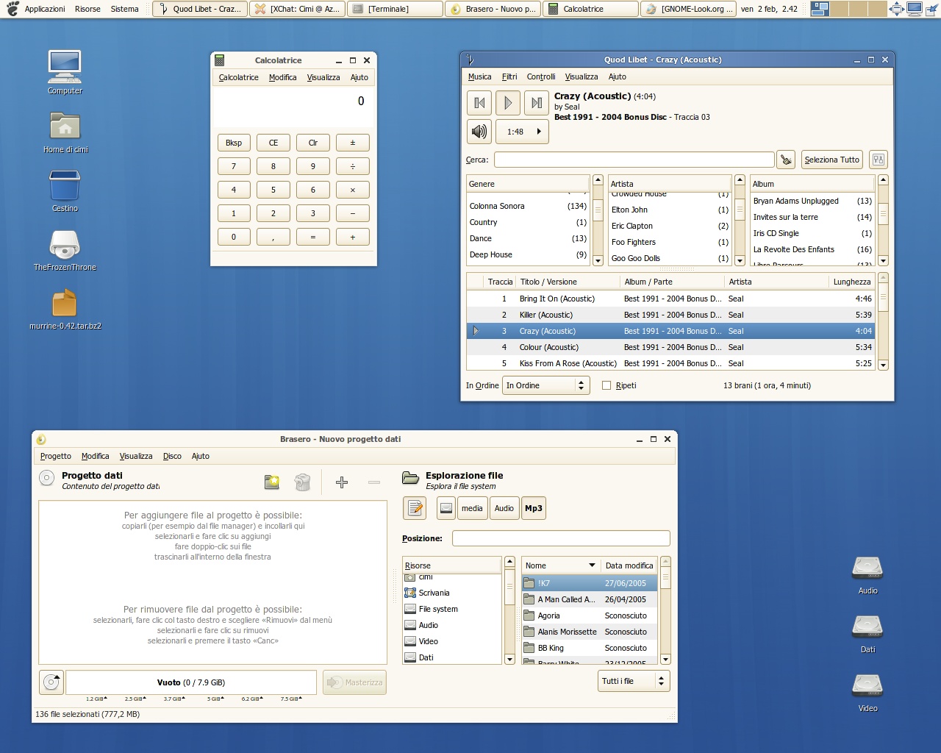Open the Applicazioni panel menu

tap(45, 9)
